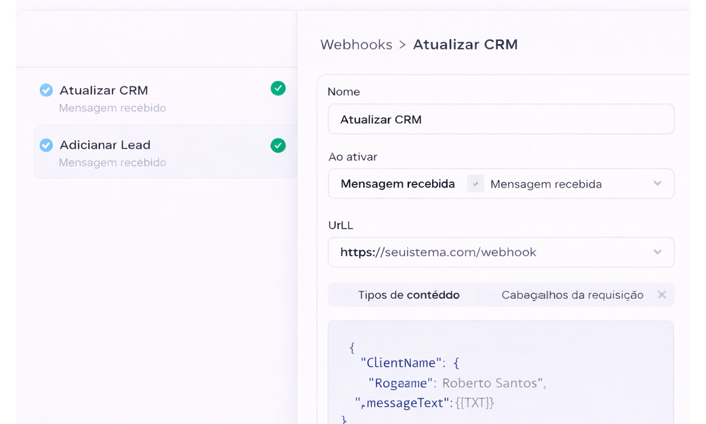Toggle the blue checkmark beside Atualizar CRM

click(x=46, y=90)
